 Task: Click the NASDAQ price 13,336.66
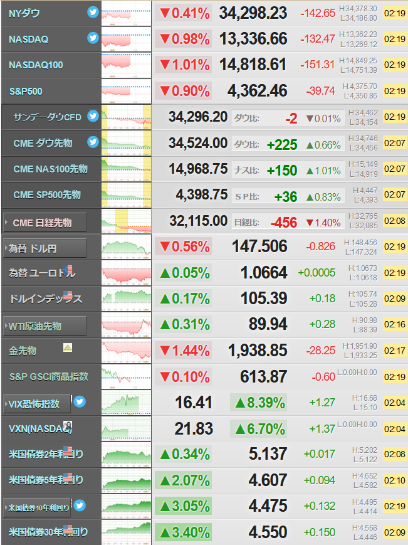253,39
